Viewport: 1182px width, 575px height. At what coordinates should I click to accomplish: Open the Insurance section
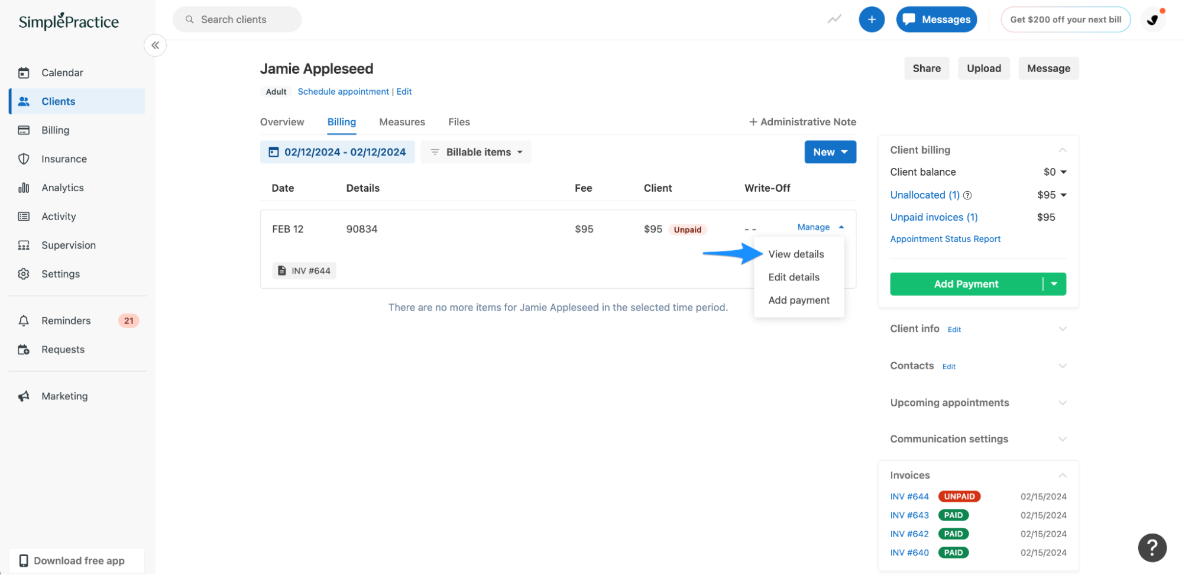63,159
